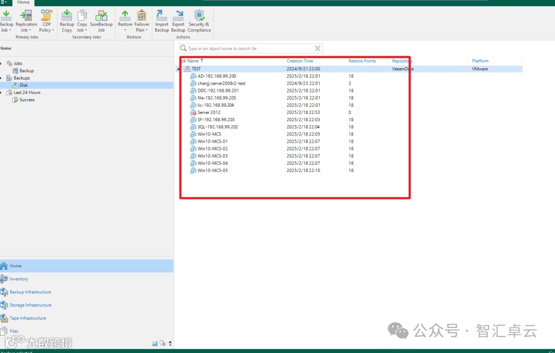Viewport: 555px width, 353px height.
Task: Collapse the TEST job row expander
Action: point(178,69)
